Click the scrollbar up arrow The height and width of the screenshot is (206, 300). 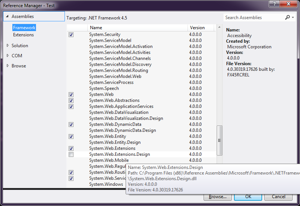(219, 27)
